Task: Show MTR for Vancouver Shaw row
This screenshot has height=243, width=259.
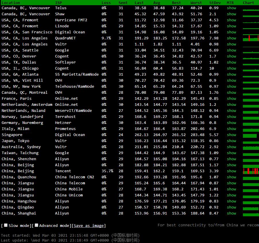Action: (x=231, y=14)
